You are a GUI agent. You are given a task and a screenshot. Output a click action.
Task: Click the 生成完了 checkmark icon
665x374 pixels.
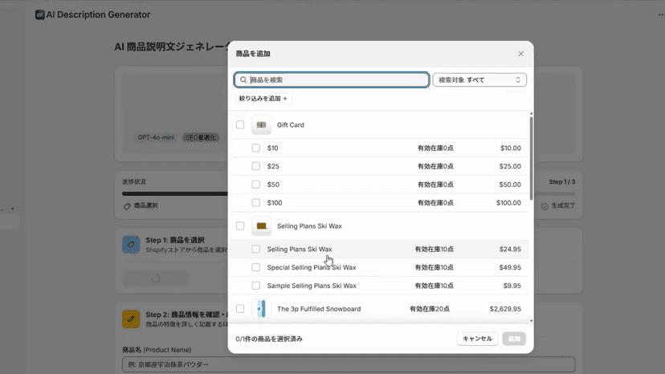pyautogui.click(x=545, y=206)
